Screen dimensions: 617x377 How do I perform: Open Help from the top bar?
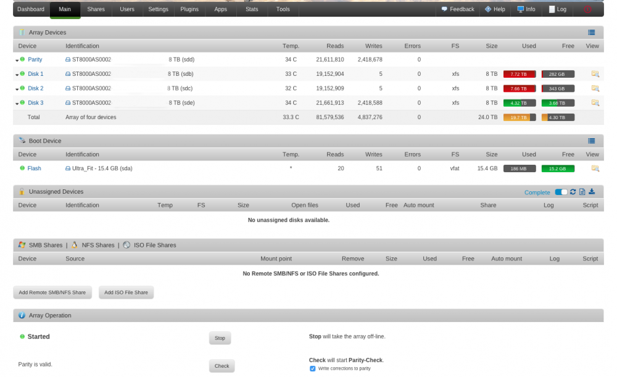tap(495, 9)
